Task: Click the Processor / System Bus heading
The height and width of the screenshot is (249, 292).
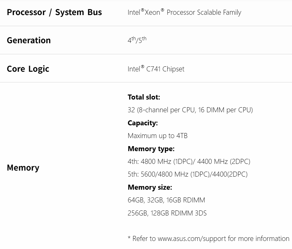Action: tap(54, 12)
